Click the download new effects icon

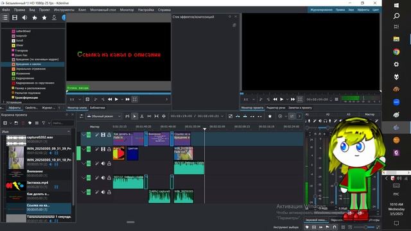pyautogui.click(x=54, y=17)
